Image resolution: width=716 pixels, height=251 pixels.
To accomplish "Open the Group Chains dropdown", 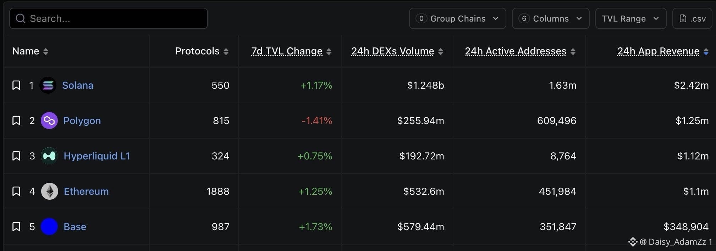I will click(x=457, y=18).
